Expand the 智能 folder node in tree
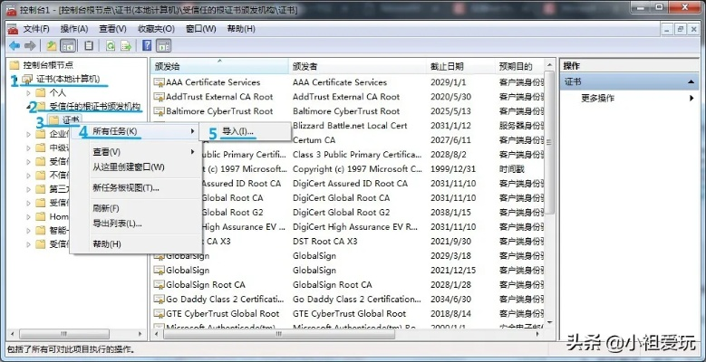Viewport: 706px width, 362px height. (x=28, y=231)
